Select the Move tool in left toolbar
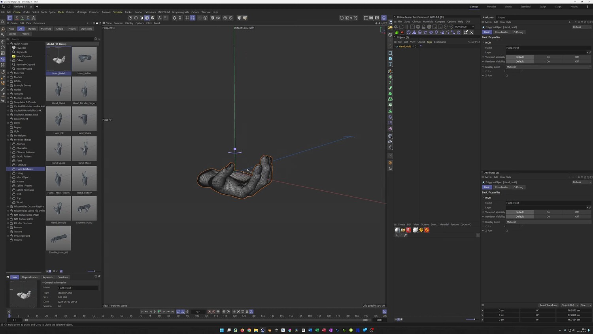 pos(3,42)
